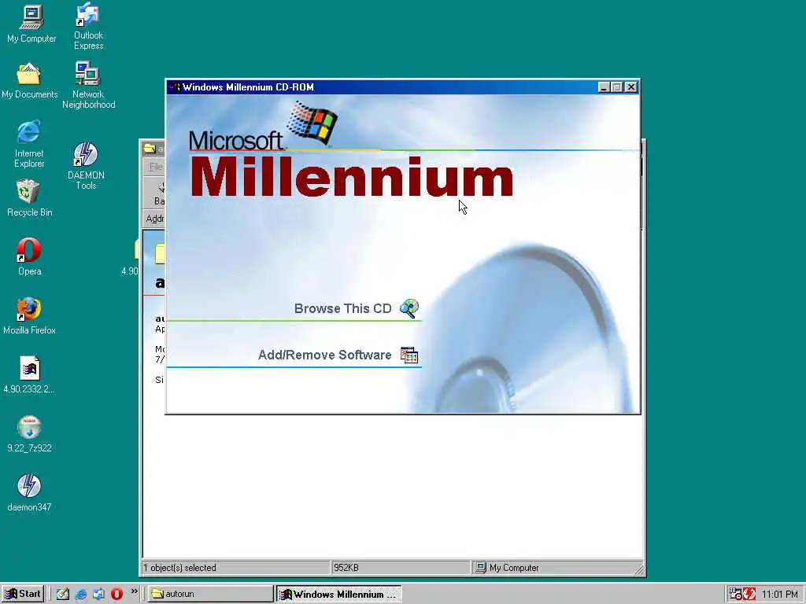806x604 pixels.
Task: Click Browse This CD link text
Action: pos(343,308)
